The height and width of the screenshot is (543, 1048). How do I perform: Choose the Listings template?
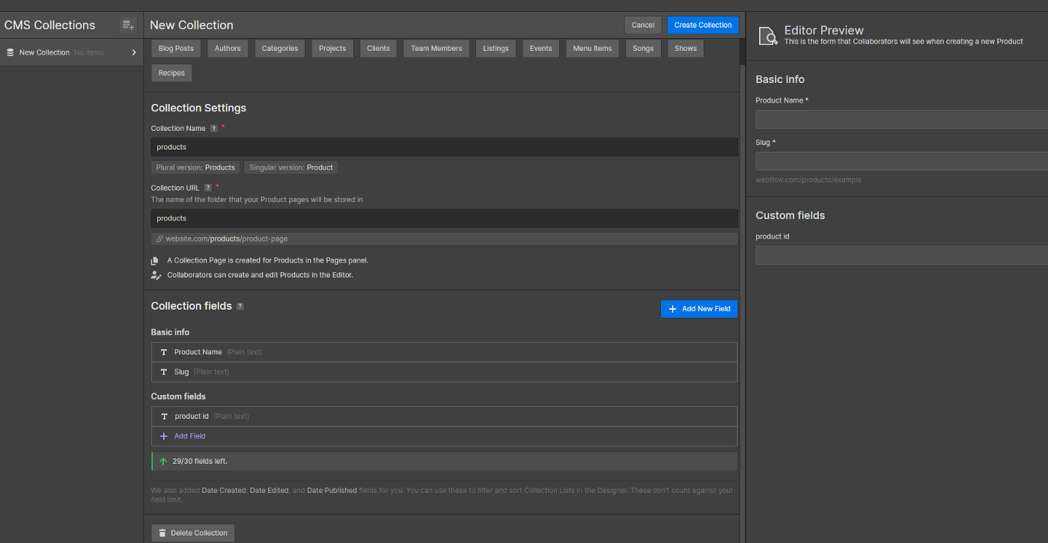496,49
